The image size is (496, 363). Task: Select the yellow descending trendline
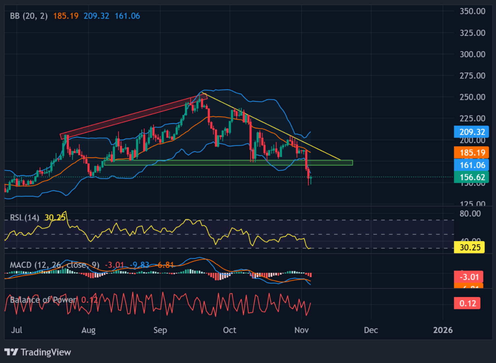point(274,128)
